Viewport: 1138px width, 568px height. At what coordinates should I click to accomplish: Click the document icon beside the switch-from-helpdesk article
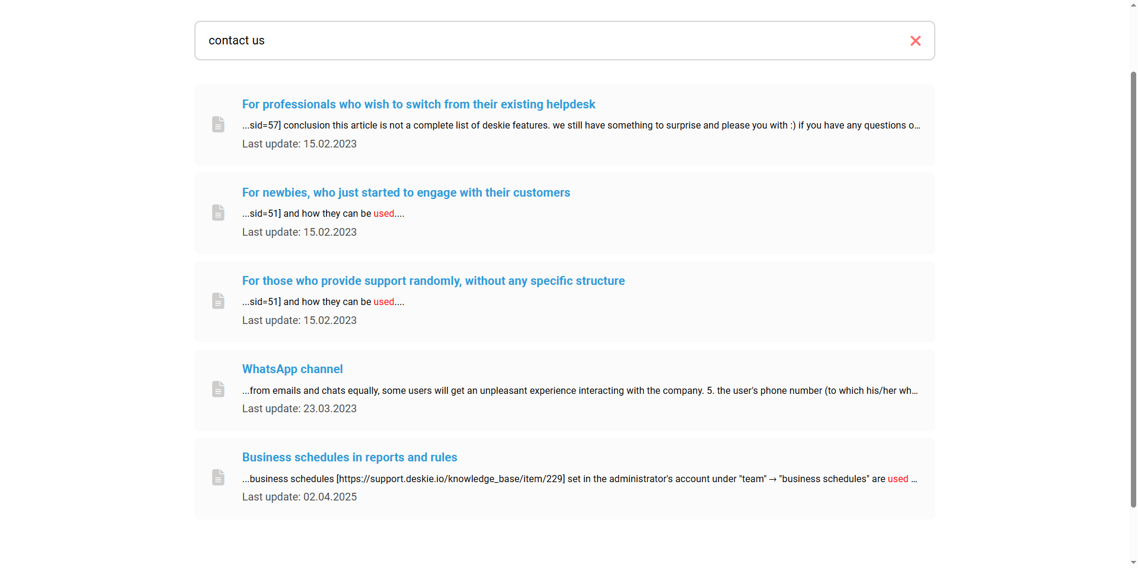point(218,124)
